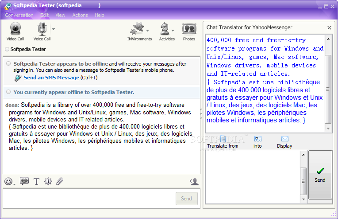Follow the Send an SMS Message link
This screenshot has height=219, width=338.
pyautogui.click(x=51, y=78)
